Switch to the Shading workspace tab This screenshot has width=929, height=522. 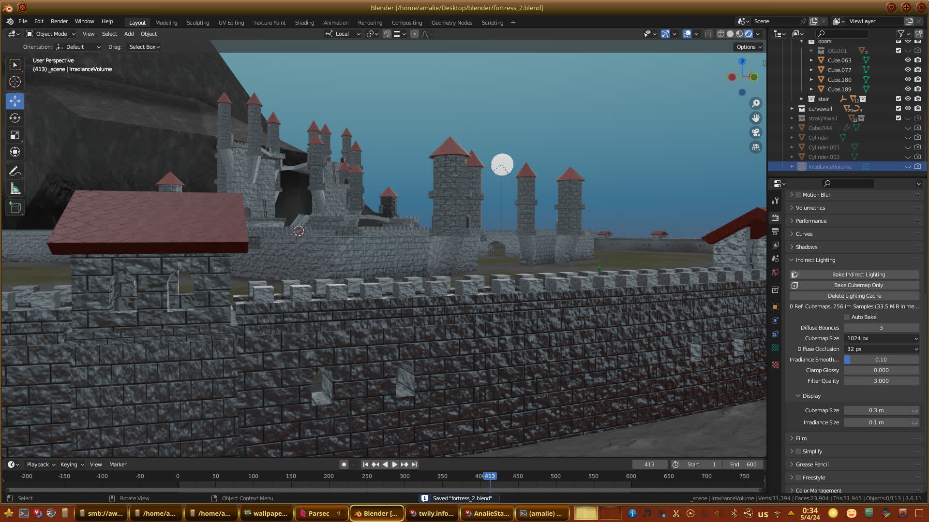304,23
